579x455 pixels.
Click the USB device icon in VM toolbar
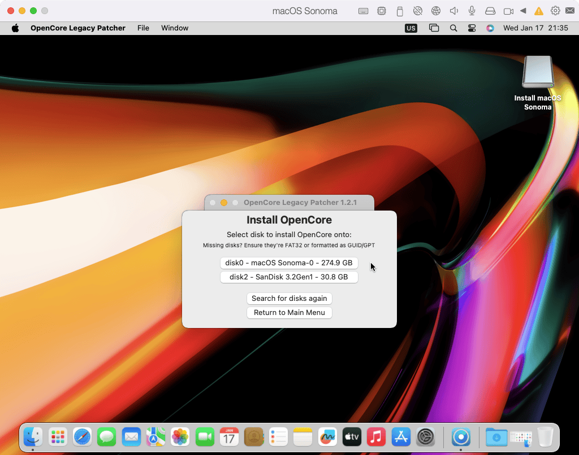pos(400,11)
